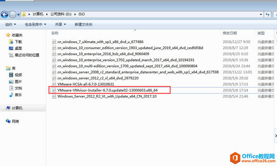This screenshot has width=277, height=166.
Task: Sort by the 修改日期 column header
Action: coord(230,33)
